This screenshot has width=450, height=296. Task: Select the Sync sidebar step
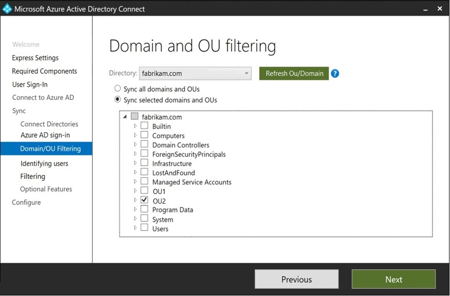coord(19,111)
